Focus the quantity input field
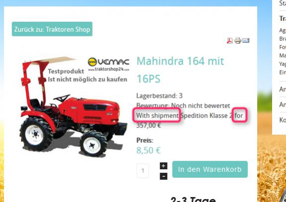Screen dimensions: 286x202 point(143,171)
